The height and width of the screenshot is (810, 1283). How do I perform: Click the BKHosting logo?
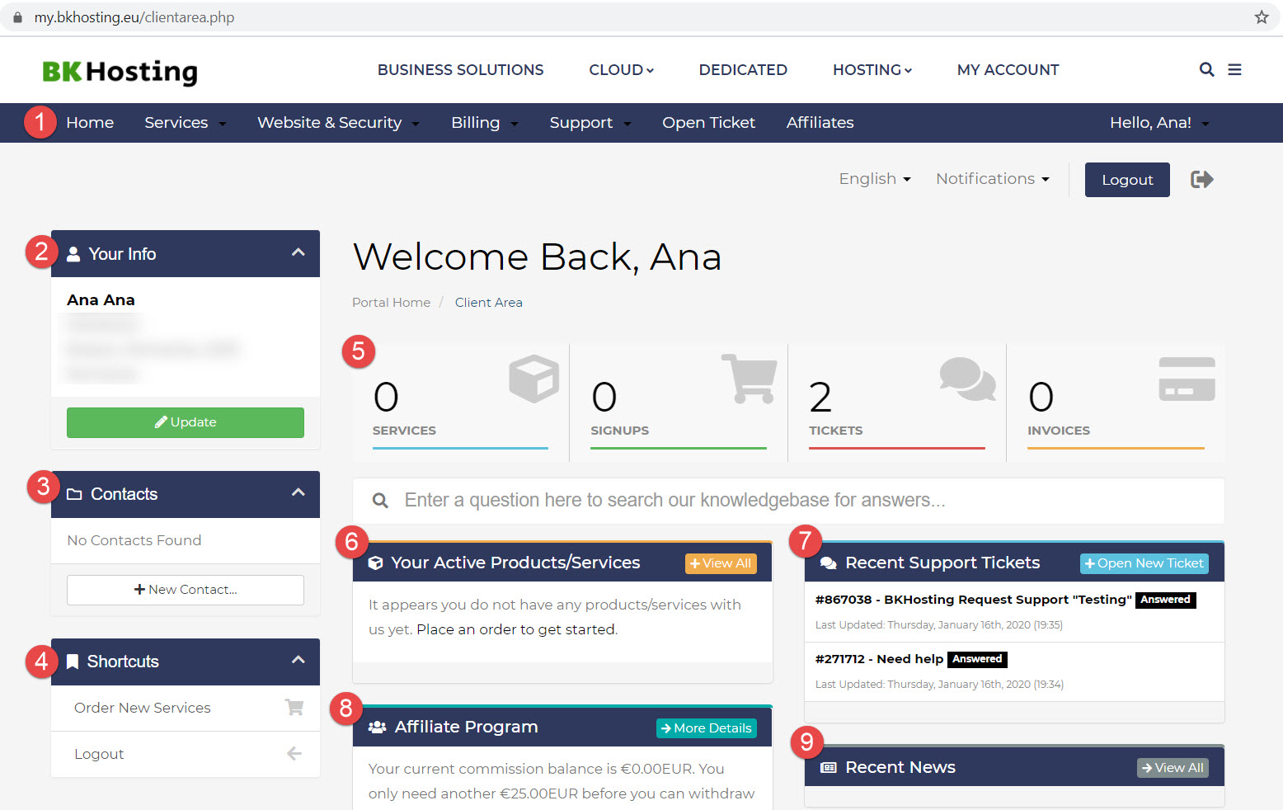tap(120, 72)
